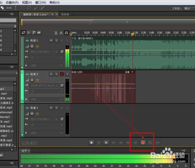The width and height of the screenshot is (195, 168).
Task: Expand the automation lanes of 轨道 2
Action: (26, 99)
